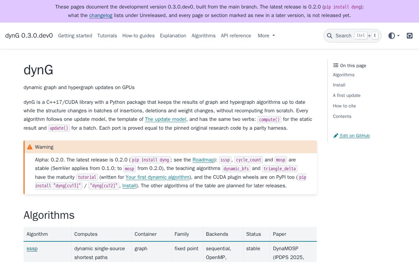This screenshot has height=262, width=419.
Task: Click the Backends column header
Action: [x=223, y=234]
